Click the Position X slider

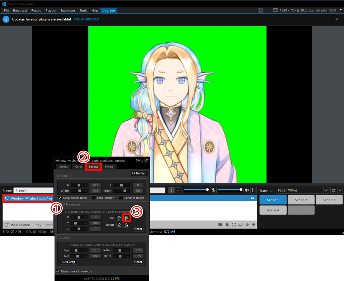[79, 185]
